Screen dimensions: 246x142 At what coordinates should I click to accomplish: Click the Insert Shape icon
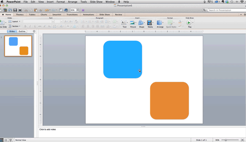(x=141, y=23)
